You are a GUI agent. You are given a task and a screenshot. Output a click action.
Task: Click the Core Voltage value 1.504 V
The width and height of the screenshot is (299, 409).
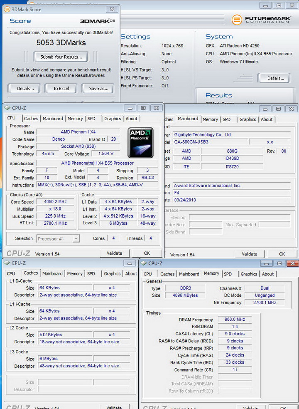pos(105,154)
